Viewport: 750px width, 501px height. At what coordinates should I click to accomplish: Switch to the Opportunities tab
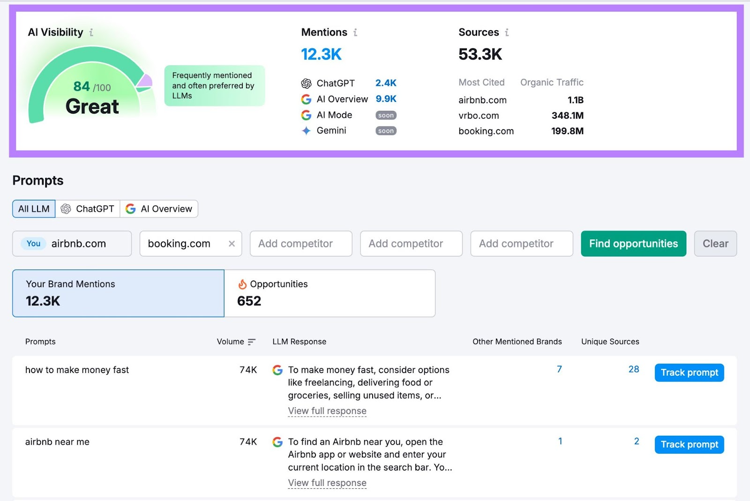[330, 293]
